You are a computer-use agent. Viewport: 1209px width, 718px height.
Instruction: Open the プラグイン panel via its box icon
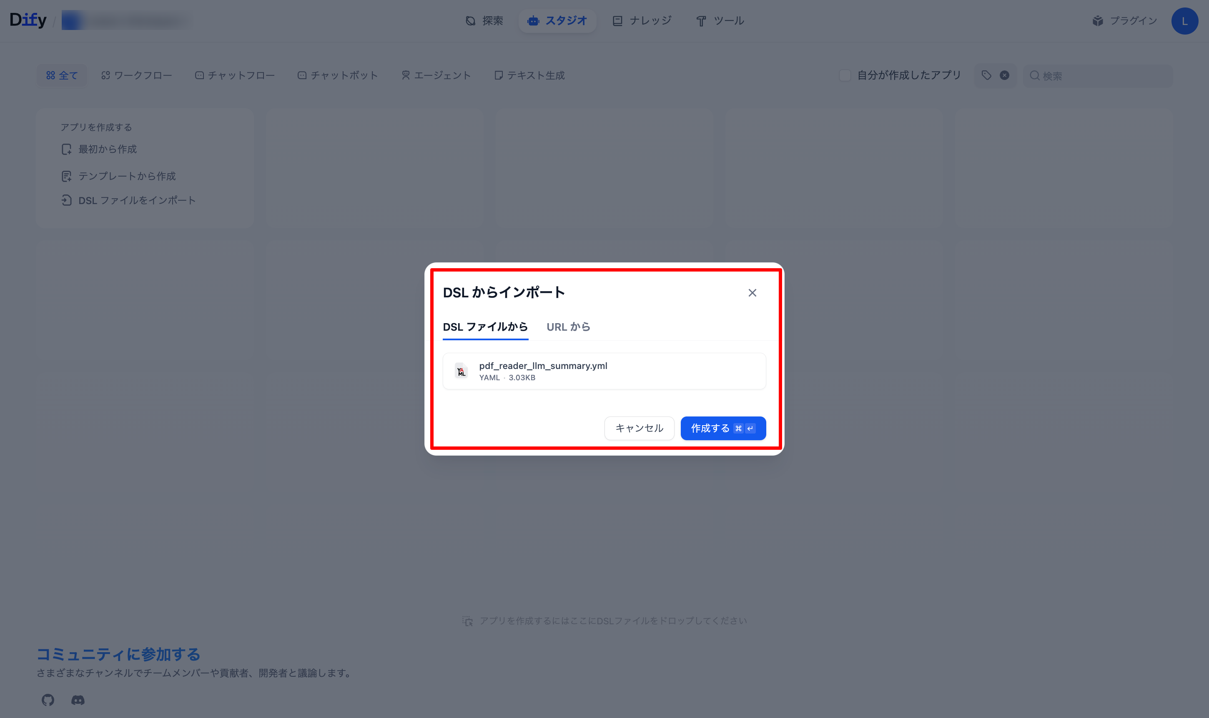click(1098, 21)
